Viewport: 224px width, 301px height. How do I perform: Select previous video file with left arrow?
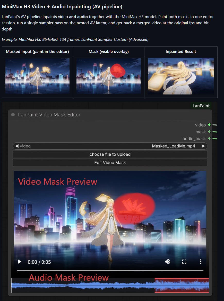pyautogui.click(x=17, y=146)
